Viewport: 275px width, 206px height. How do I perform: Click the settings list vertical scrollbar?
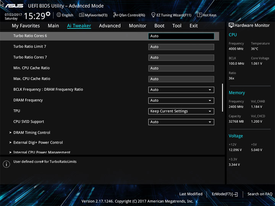point(222,98)
